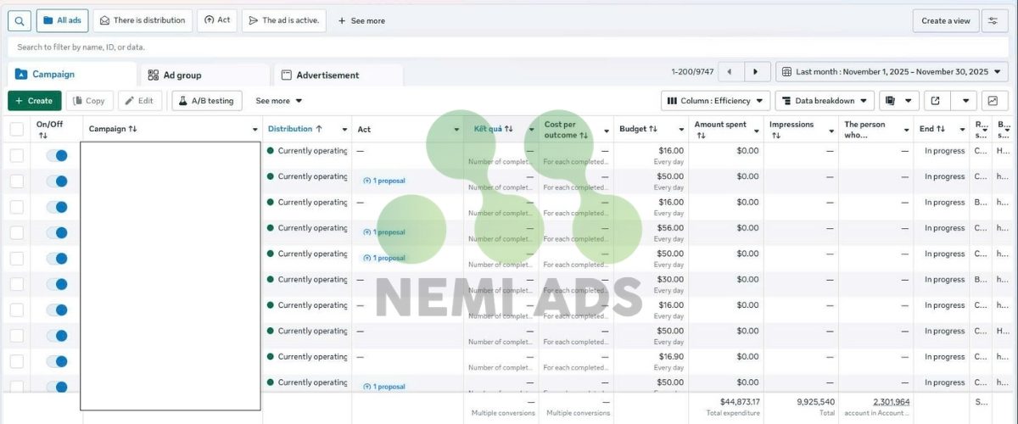Open the Distribution column dropdown arrow

tap(344, 130)
